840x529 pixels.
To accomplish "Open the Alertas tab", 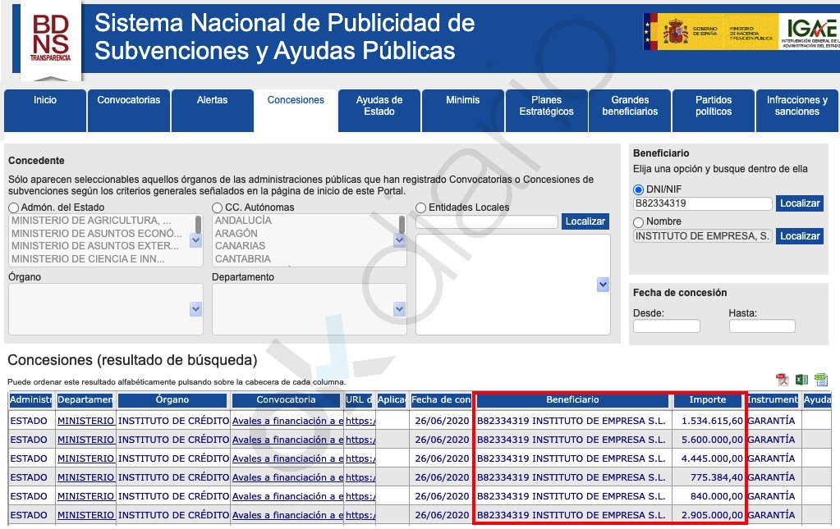I will tap(212, 110).
